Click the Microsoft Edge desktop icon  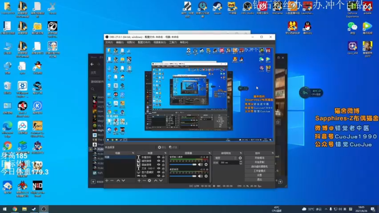pos(8,129)
